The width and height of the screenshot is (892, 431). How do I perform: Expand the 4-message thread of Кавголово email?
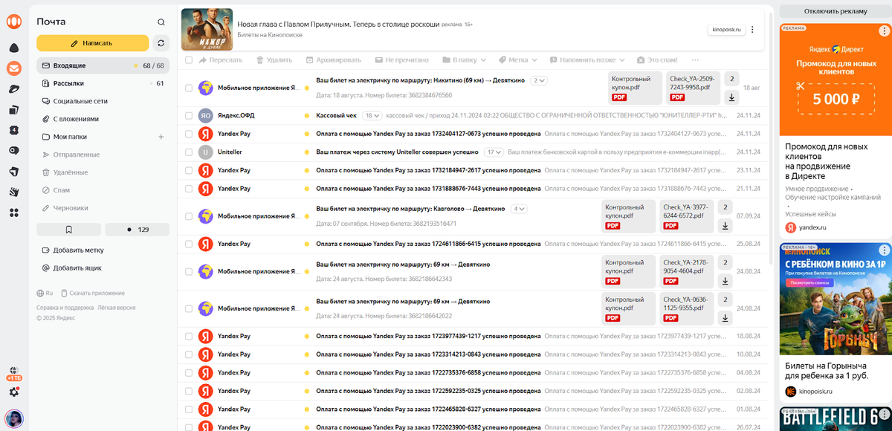click(519, 209)
